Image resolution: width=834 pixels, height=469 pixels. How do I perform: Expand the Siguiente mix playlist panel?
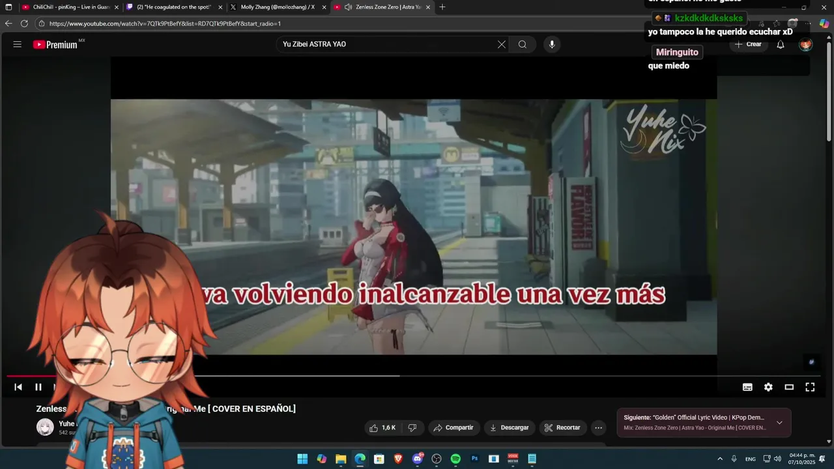point(779,423)
